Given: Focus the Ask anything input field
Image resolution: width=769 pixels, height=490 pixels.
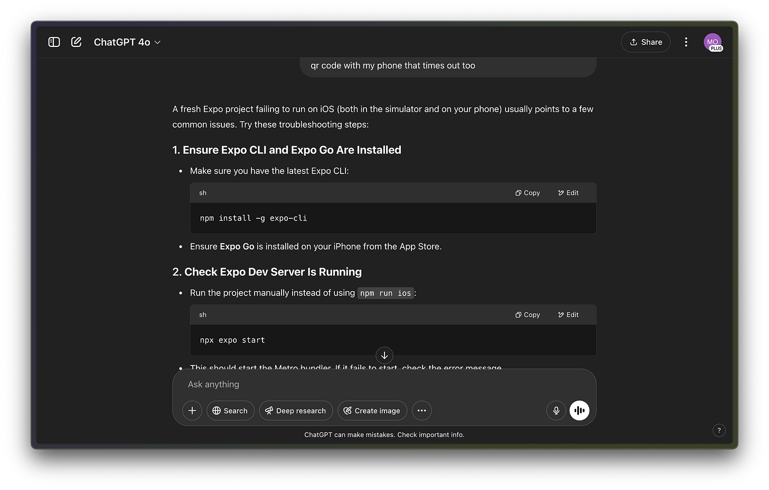Looking at the screenshot, I should coord(384,385).
